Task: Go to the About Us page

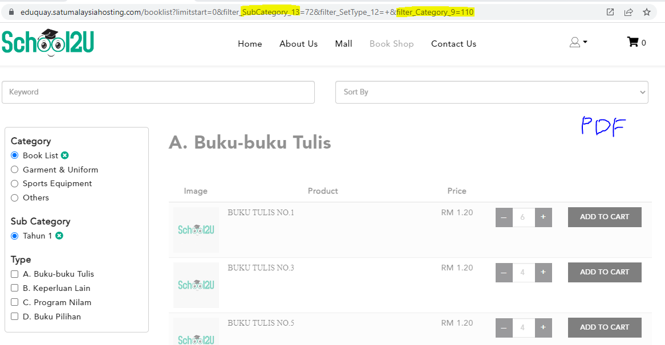Action: pos(298,44)
